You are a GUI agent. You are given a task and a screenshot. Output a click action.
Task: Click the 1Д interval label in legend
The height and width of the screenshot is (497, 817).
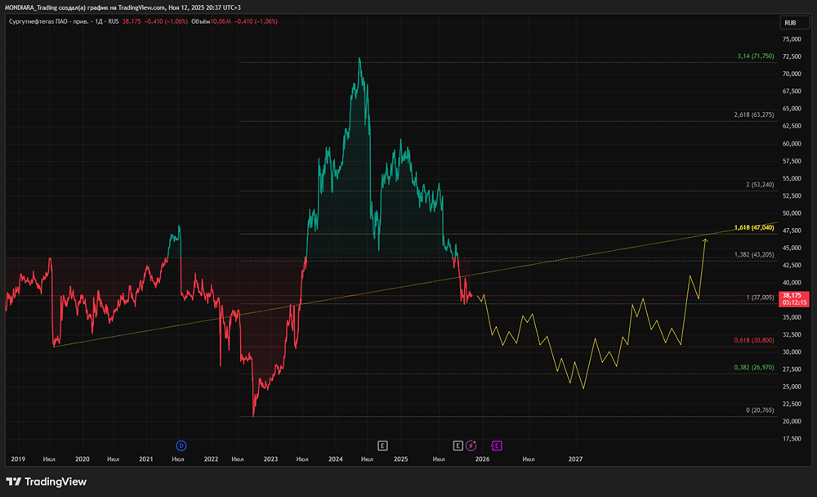[x=99, y=21]
